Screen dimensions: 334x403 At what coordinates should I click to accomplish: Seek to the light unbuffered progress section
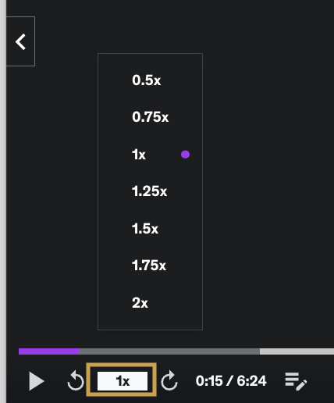[297, 351]
